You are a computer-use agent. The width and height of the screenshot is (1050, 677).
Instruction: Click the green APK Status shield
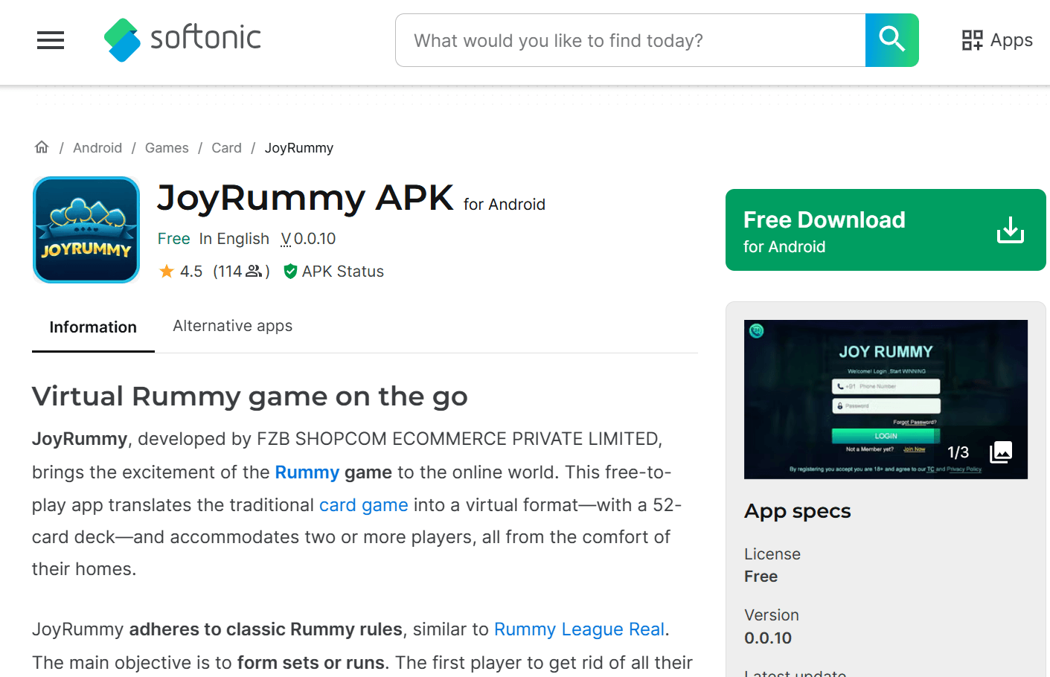tap(290, 272)
